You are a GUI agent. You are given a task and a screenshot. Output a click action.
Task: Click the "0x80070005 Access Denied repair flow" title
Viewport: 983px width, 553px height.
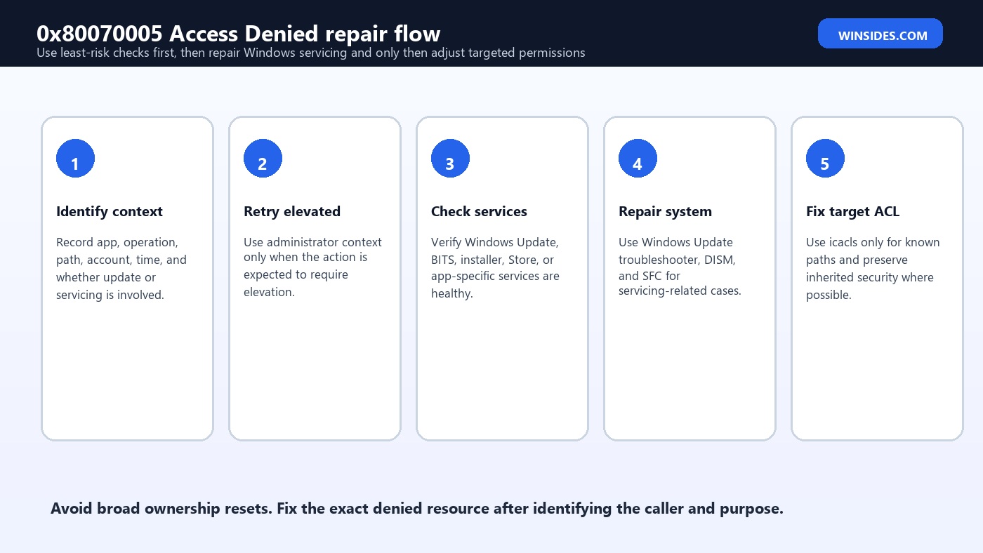pyautogui.click(x=239, y=33)
